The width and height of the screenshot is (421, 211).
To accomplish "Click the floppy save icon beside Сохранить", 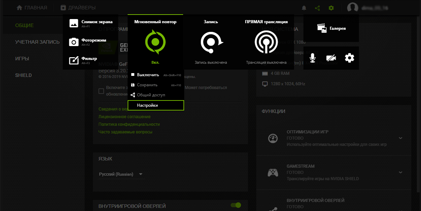I will tap(132, 85).
